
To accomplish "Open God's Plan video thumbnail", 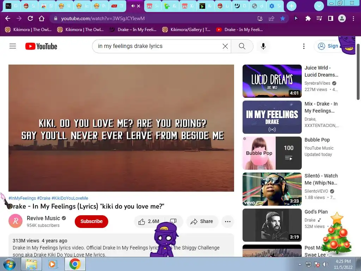I will pos(272,225).
